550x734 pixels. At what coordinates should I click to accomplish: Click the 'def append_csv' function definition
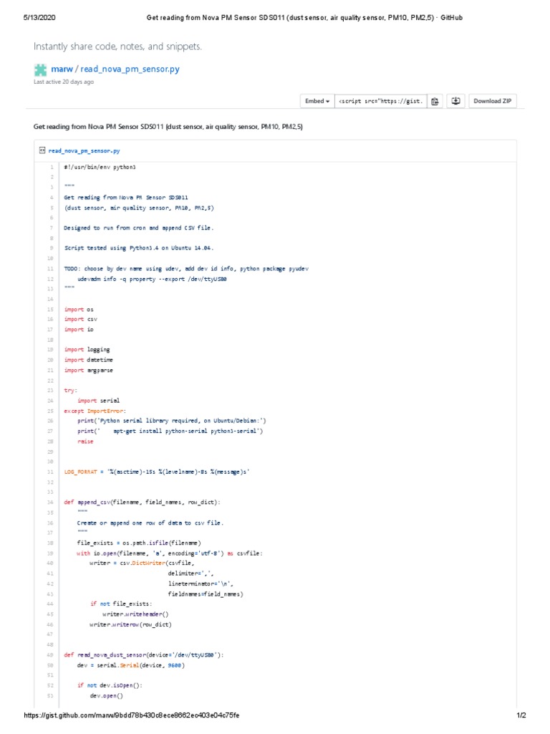point(143,502)
